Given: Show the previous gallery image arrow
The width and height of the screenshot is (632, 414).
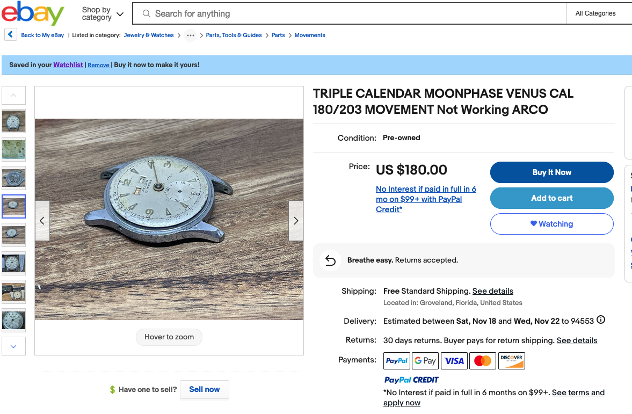Looking at the screenshot, I should 42,221.
